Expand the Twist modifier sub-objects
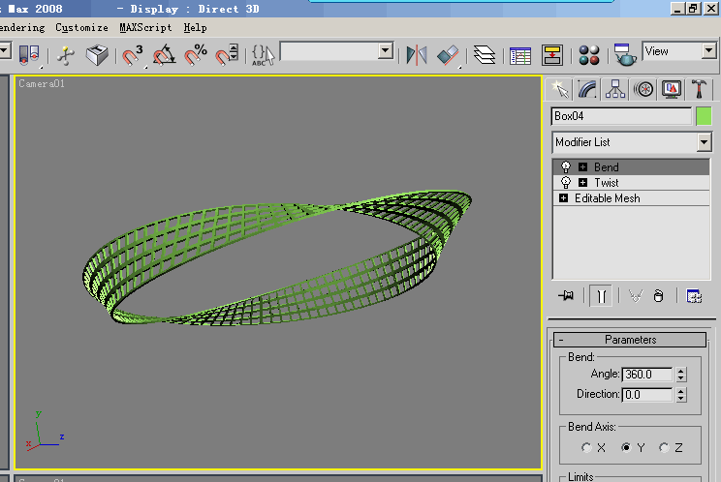721x482 pixels. [x=582, y=183]
